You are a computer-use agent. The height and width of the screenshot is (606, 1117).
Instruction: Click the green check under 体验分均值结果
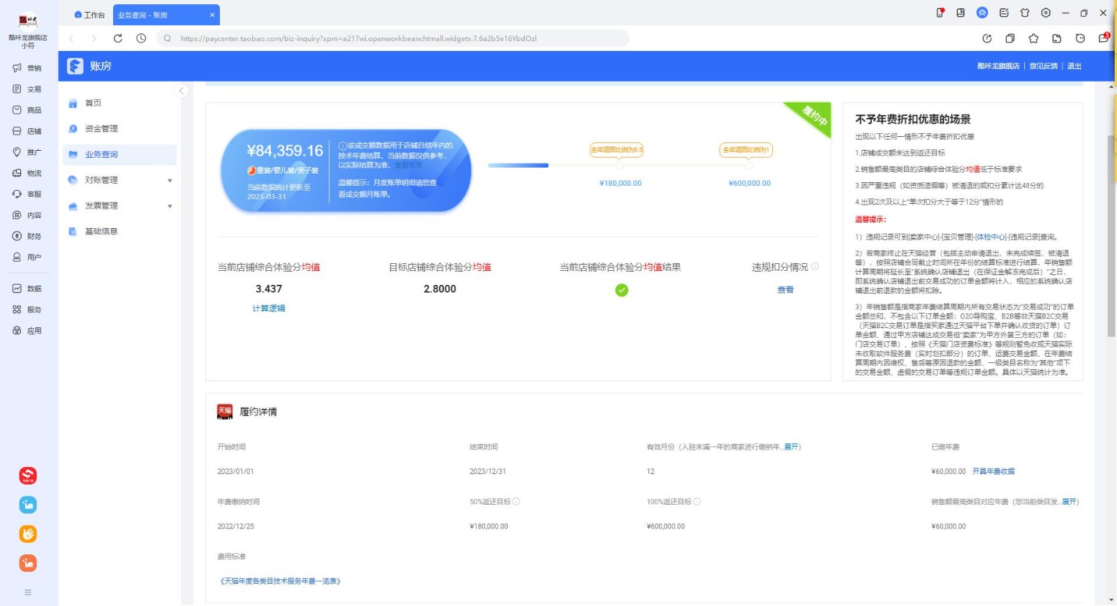coord(621,290)
